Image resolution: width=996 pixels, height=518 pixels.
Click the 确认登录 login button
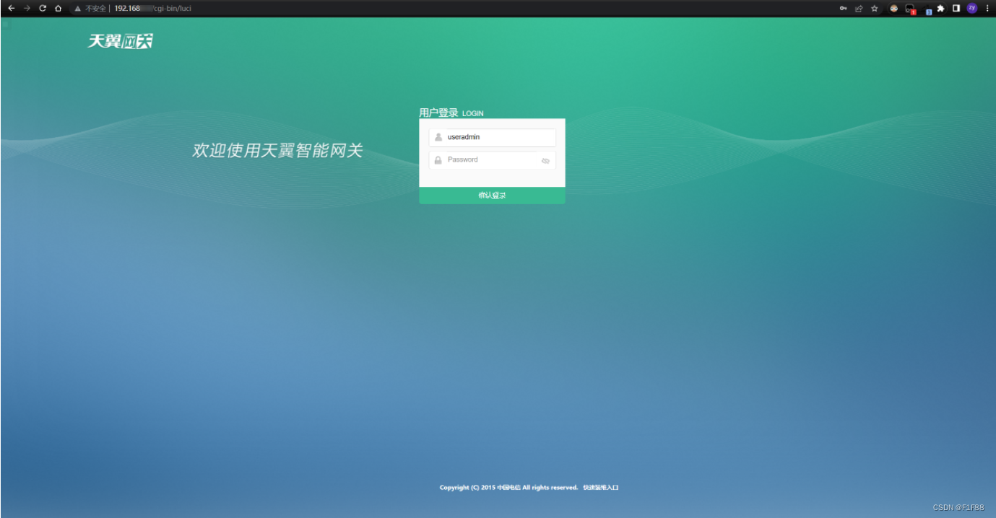tap(492, 196)
